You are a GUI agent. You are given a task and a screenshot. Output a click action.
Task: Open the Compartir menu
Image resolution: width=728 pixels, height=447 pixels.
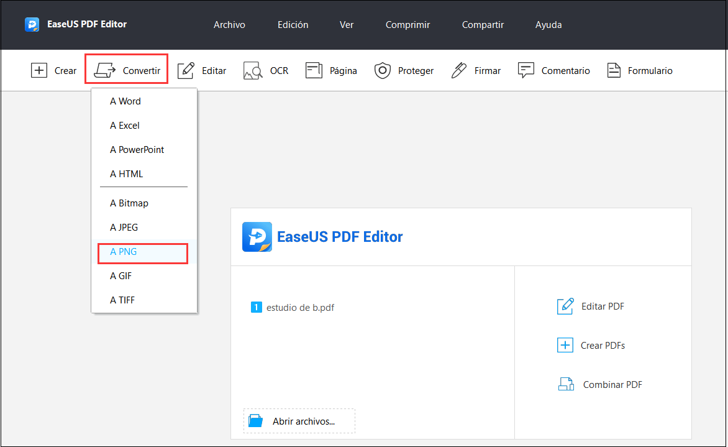point(483,25)
